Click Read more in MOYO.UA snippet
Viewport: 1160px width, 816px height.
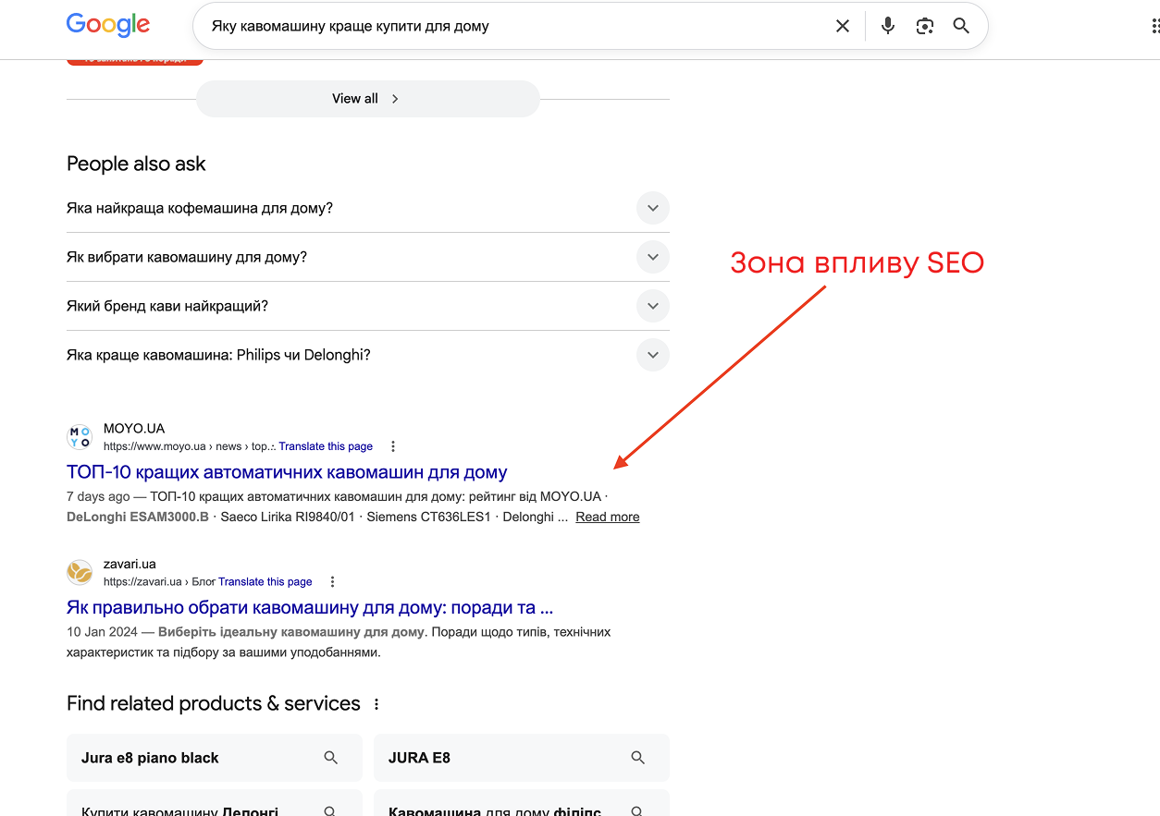coord(608,517)
